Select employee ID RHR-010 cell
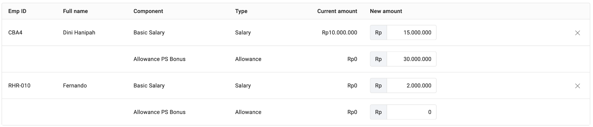593x127 pixels. click(x=19, y=86)
